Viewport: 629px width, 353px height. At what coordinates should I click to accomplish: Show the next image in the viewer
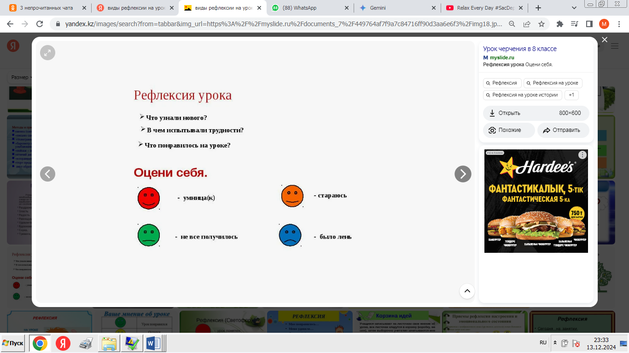463,174
